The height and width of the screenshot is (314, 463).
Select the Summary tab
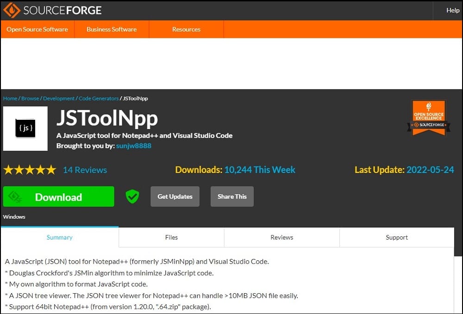pyautogui.click(x=60, y=237)
